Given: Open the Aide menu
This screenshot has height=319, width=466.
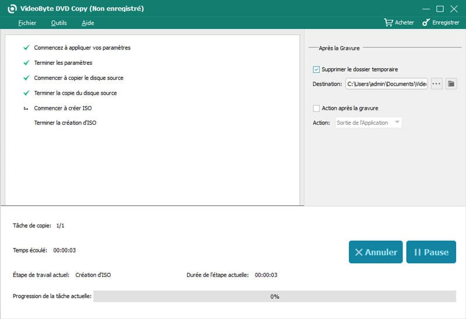Looking at the screenshot, I should click(88, 23).
